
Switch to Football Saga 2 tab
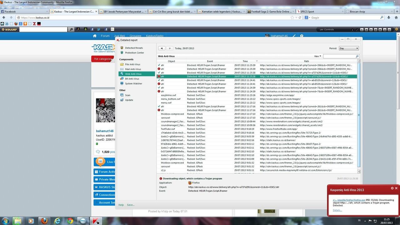pyautogui.click(x=271, y=12)
